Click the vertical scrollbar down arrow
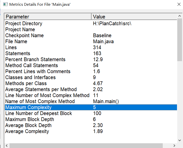 [179, 140]
